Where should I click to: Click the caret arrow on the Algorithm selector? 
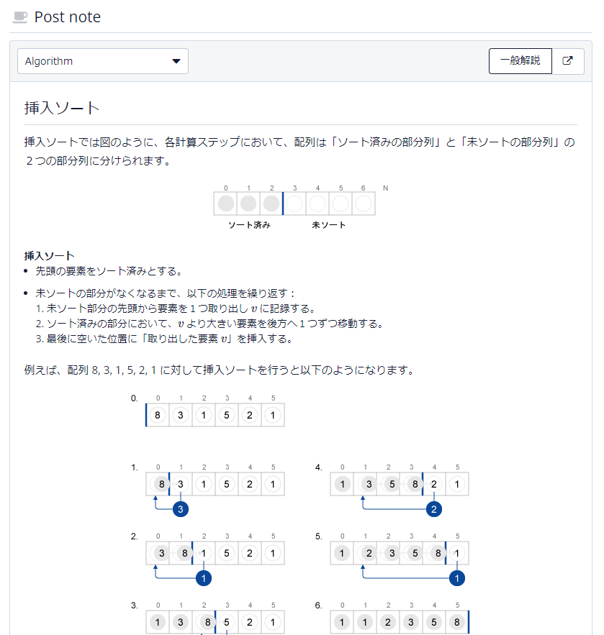point(176,61)
